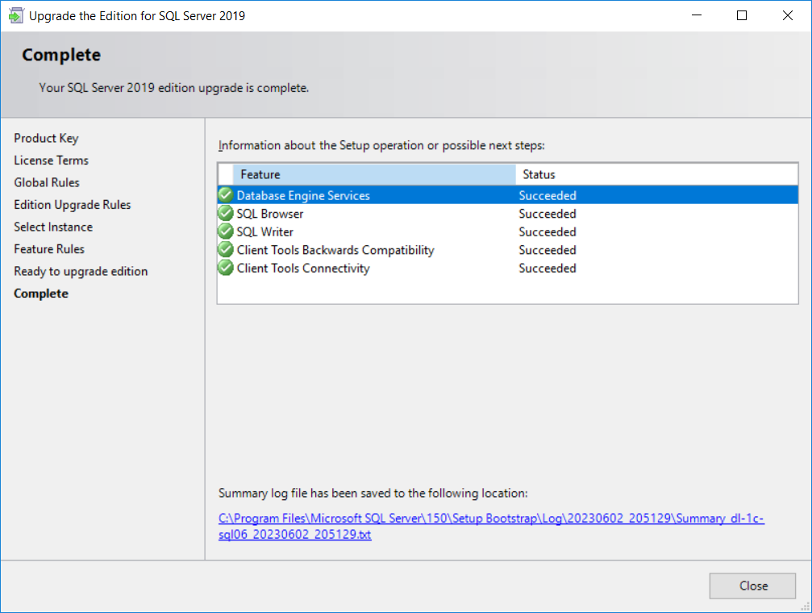Select the SQL Writer row
Viewport: 812px width, 613px height.
pos(507,231)
